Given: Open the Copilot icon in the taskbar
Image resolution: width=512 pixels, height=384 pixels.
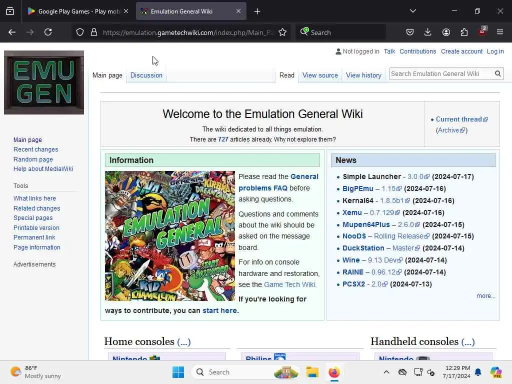Looking at the screenshot, I should [496, 372].
